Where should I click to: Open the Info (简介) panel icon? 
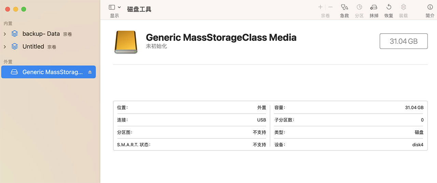tap(430, 7)
